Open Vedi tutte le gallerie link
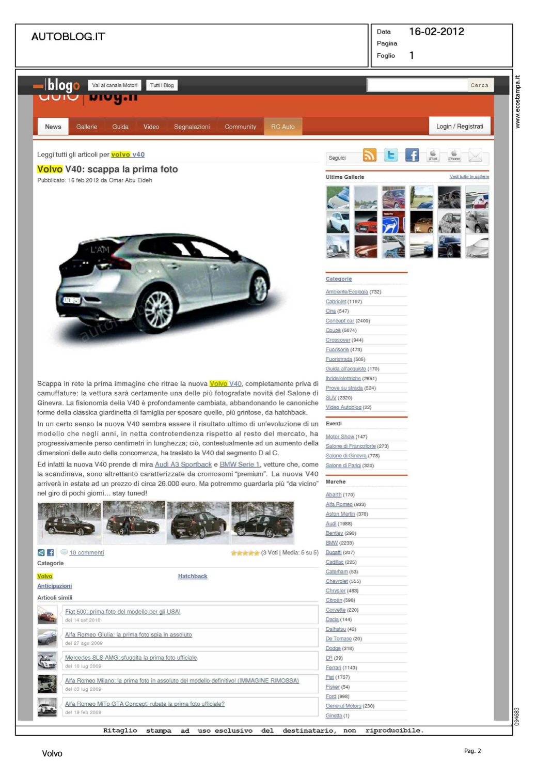552x775 pixels. [x=469, y=177]
